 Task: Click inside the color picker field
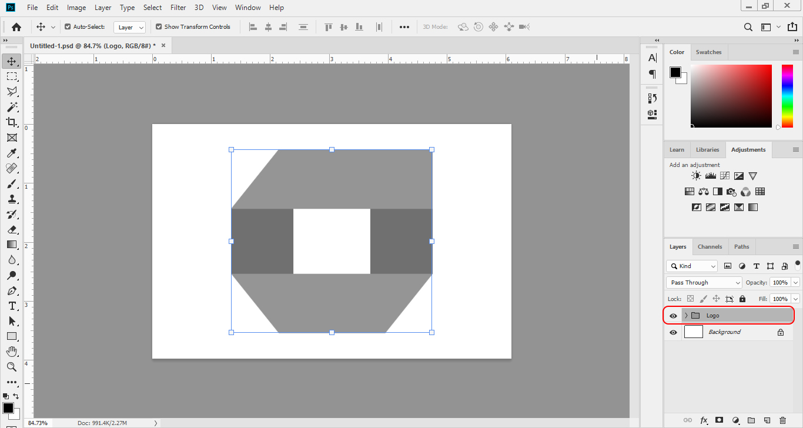(x=731, y=96)
